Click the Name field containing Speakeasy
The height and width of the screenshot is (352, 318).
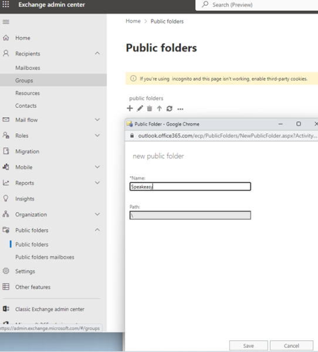click(190, 187)
